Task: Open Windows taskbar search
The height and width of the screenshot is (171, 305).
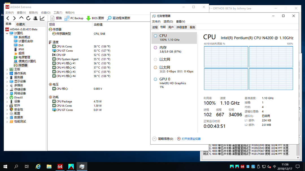Action: [x=16, y=166]
